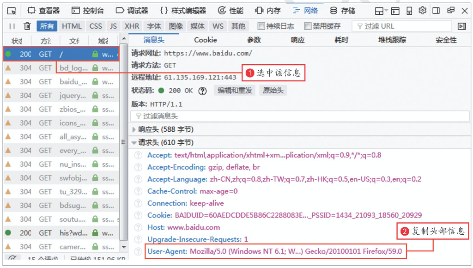Filter requests by JS type
473x268 pixels.
pos(114,26)
